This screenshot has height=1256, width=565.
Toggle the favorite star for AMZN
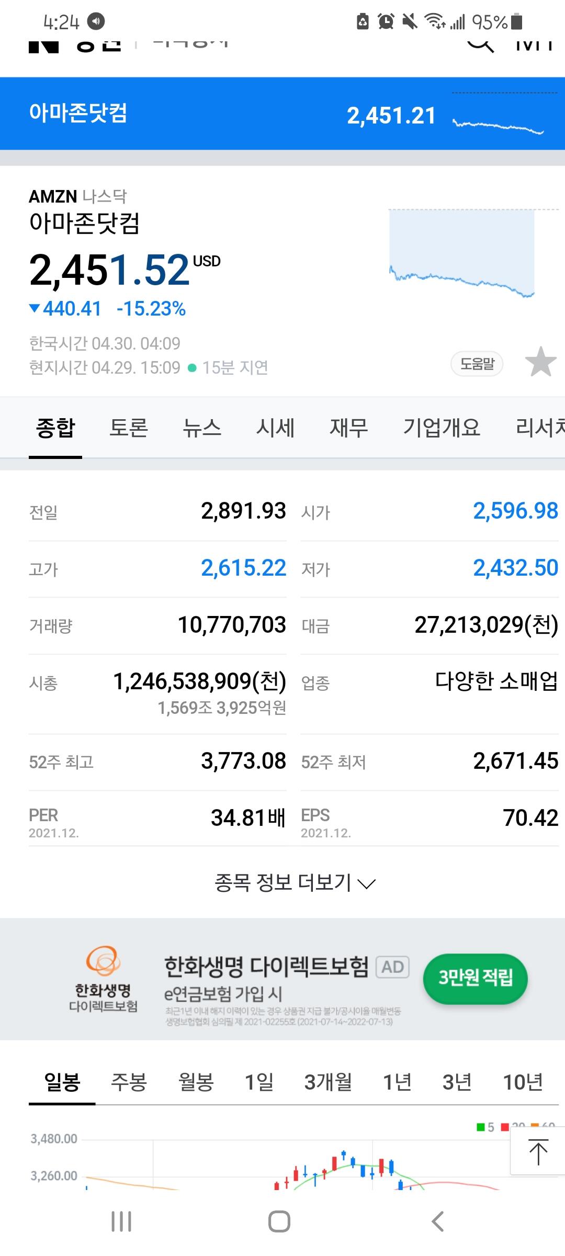point(540,362)
